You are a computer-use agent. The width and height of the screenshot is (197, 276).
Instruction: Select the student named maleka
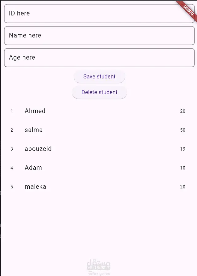[x=35, y=187]
